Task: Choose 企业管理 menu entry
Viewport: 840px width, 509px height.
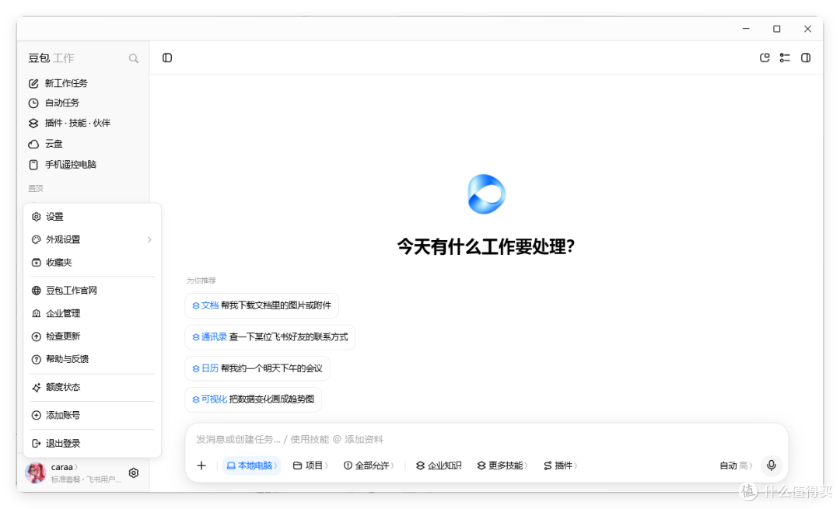Action: tap(92, 314)
